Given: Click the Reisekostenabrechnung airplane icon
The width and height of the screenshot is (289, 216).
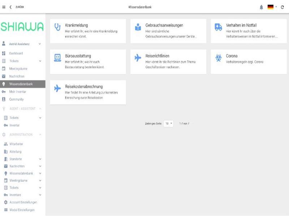Looking at the screenshot, I should point(57,88).
